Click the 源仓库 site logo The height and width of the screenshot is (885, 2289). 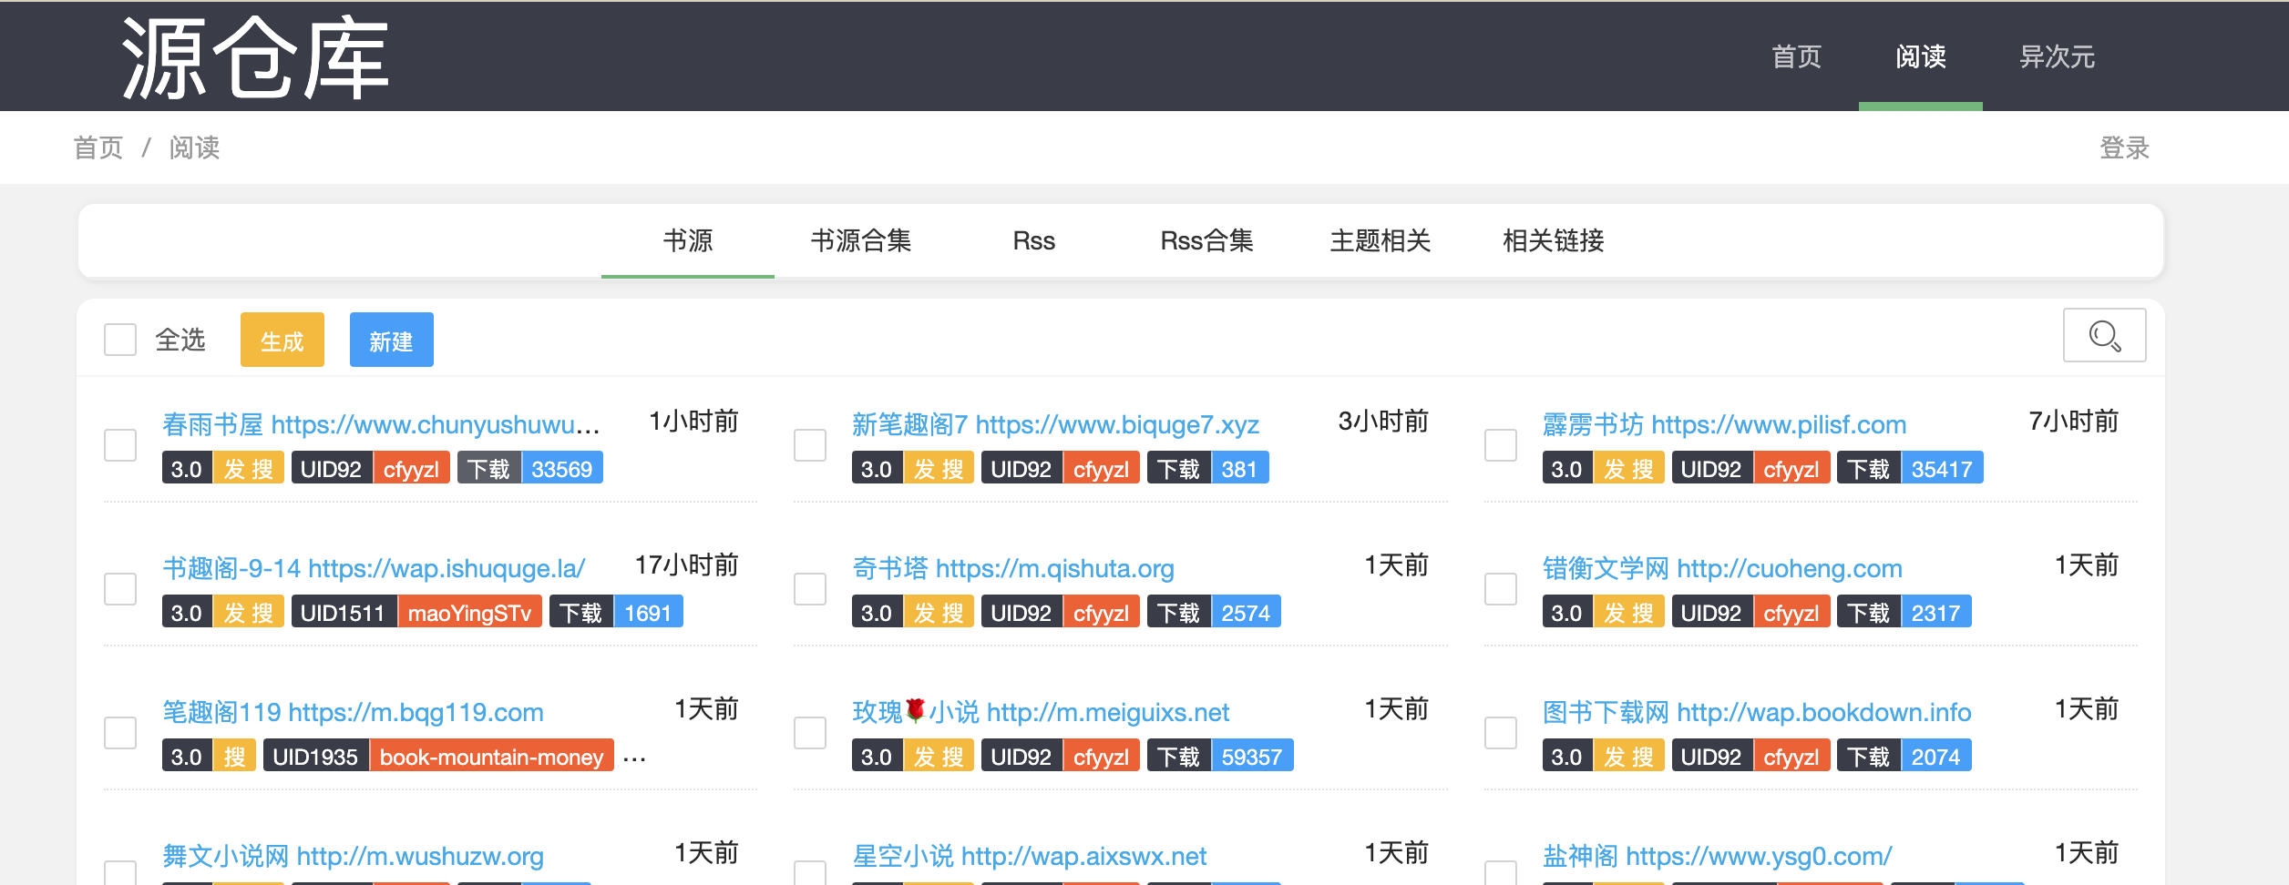click(x=256, y=58)
